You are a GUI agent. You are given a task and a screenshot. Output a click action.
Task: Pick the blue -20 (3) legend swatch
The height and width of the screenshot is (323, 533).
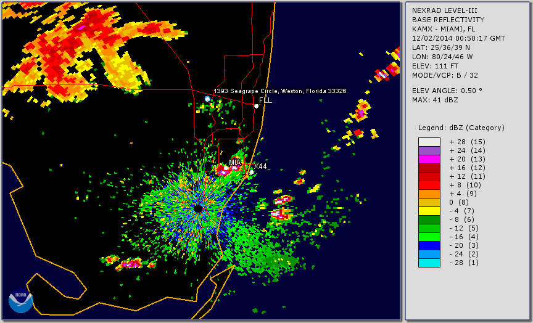point(429,245)
